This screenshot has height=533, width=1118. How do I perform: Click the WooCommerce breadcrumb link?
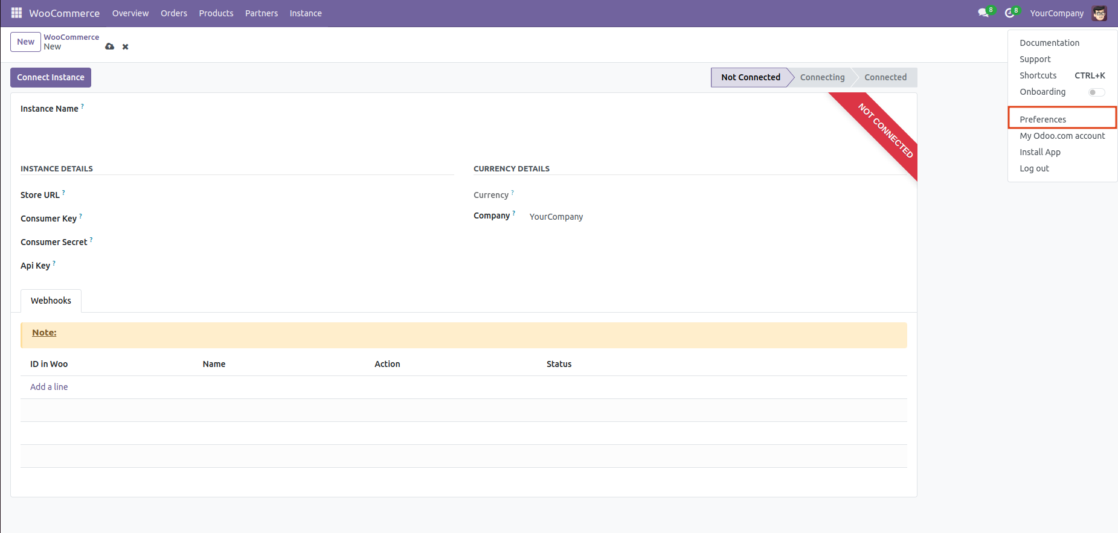tap(71, 37)
